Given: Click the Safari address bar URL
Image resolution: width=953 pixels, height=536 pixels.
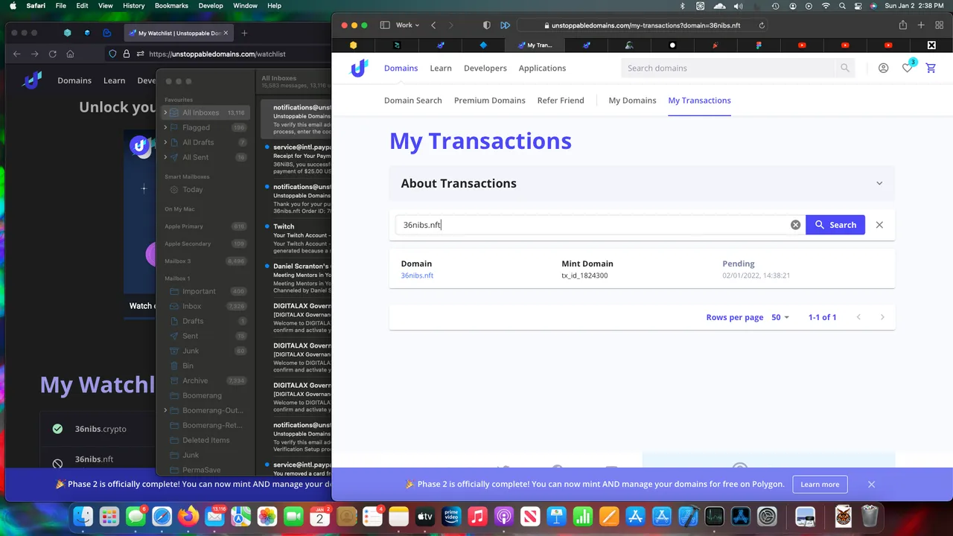Looking at the screenshot, I should (646, 25).
